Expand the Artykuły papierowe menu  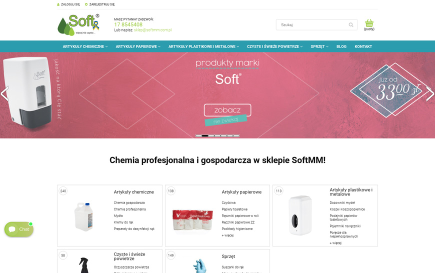(x=138, y=46)
